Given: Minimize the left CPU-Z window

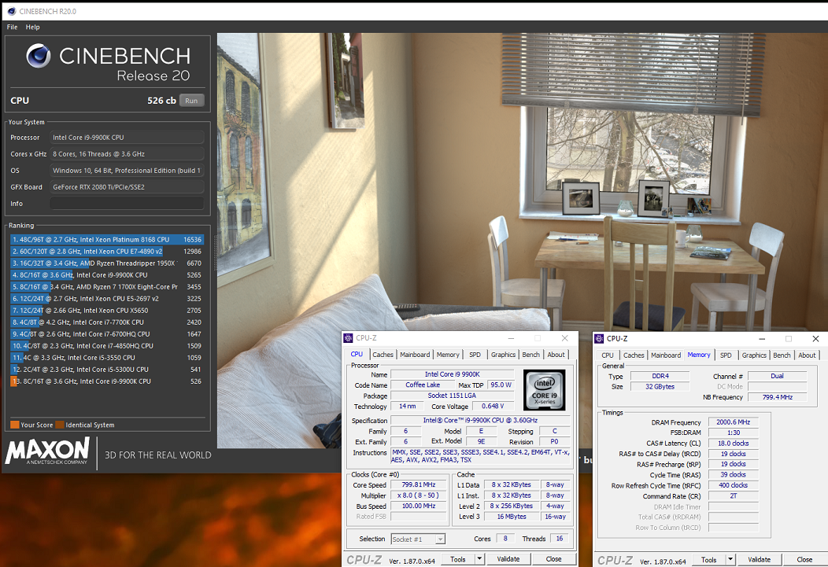Looking at the screenshot, I should click(511, 338).
